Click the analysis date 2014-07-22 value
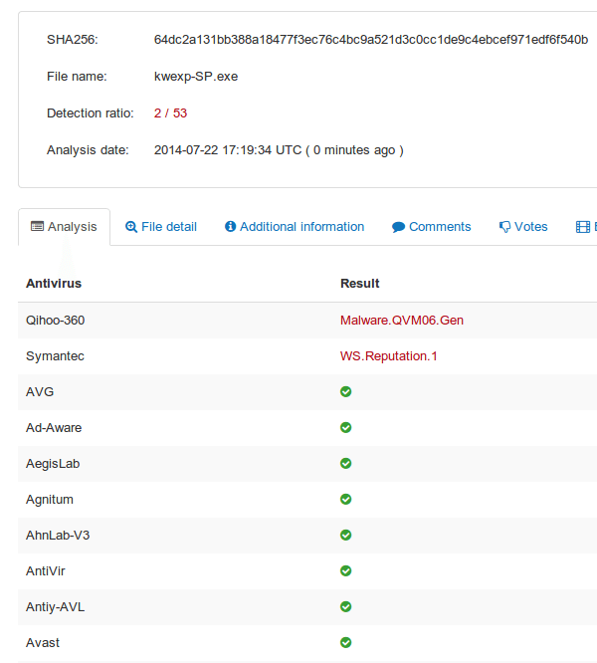 pyautogui.click(x=279, y=150)
